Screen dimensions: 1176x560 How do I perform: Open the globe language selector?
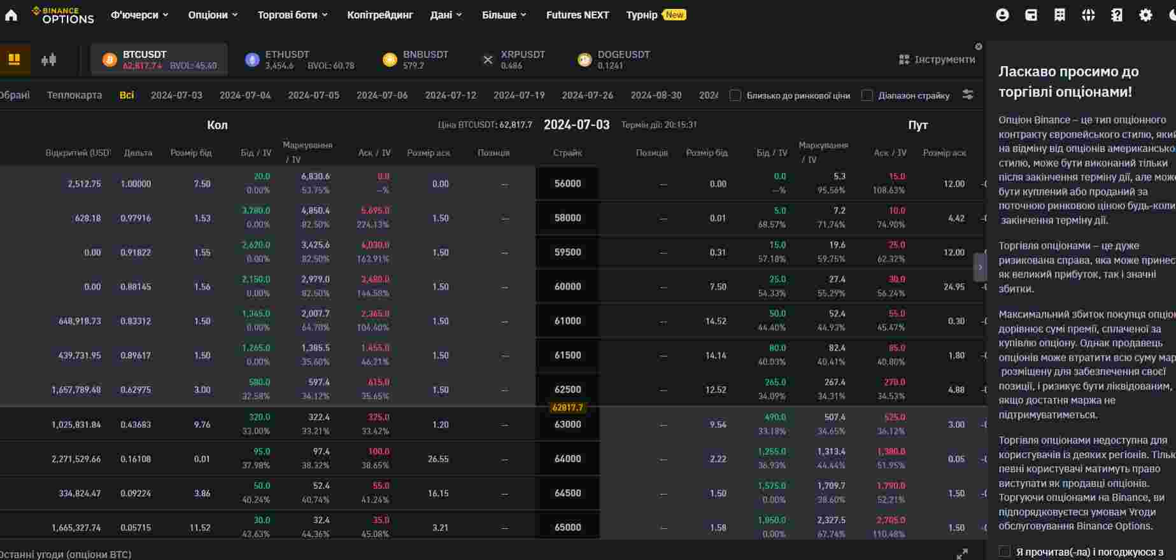click(1088, 15)
